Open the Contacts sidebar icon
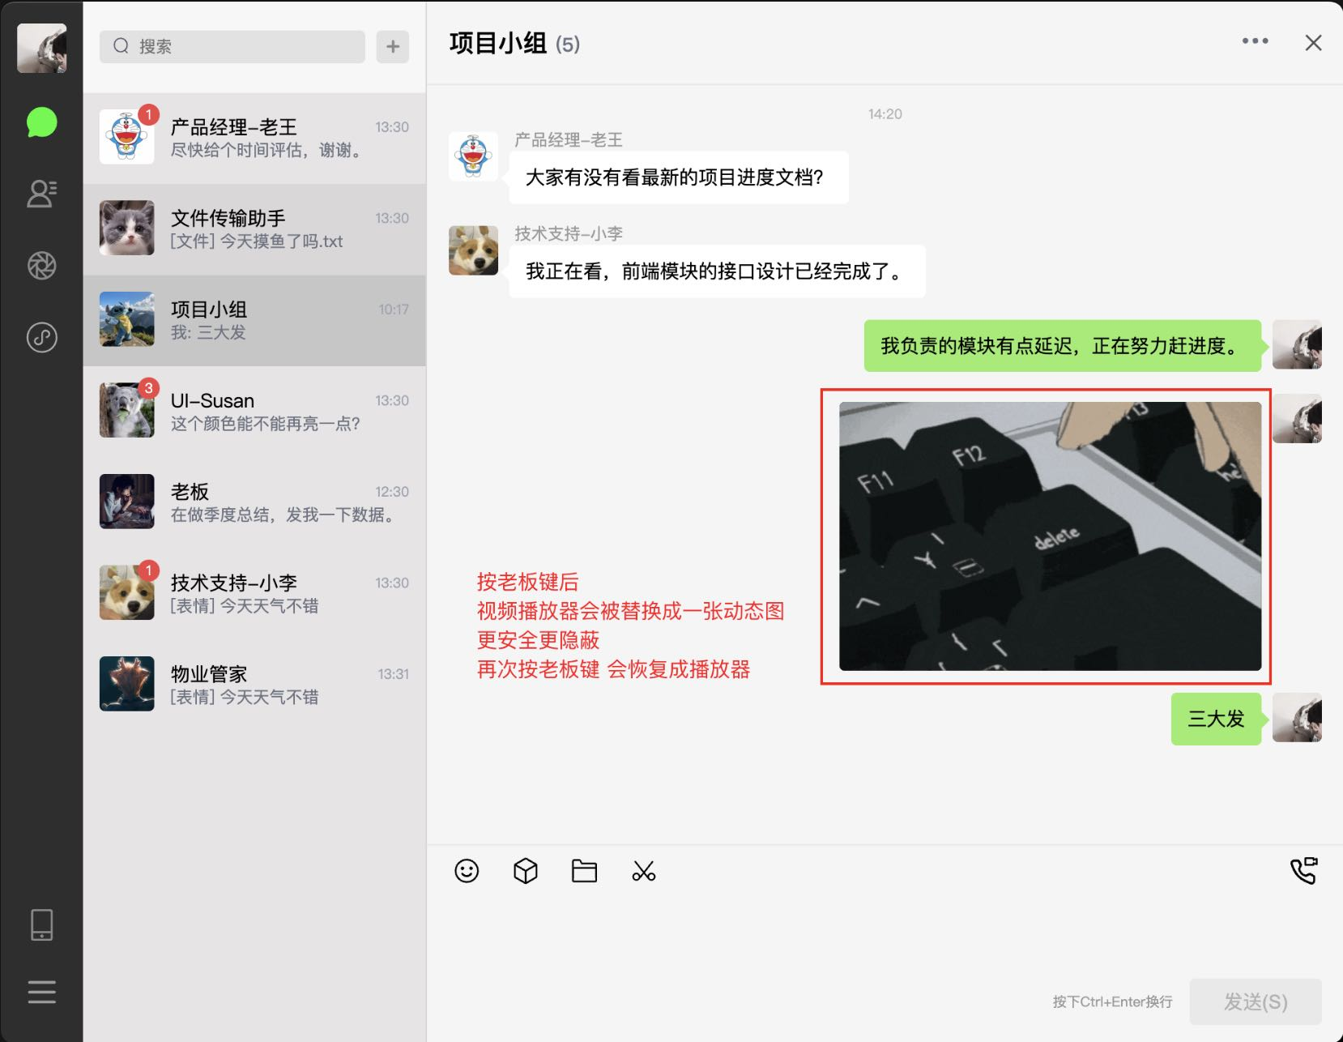Viewport: 1343px width, 1042px height. coord(41,193)
